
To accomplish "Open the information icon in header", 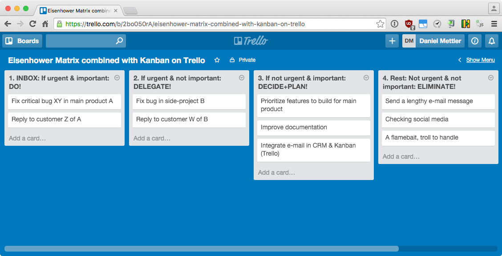I will tap(475, 41).
